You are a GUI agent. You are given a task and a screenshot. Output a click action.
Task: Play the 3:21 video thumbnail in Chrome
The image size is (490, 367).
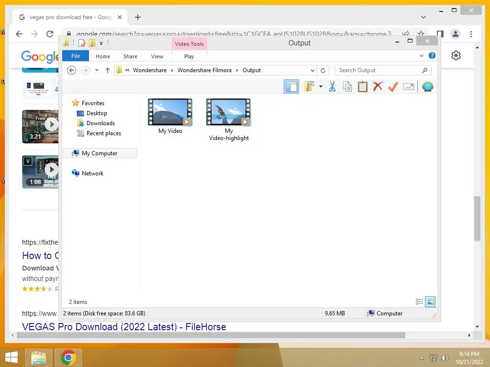point(40,126)
